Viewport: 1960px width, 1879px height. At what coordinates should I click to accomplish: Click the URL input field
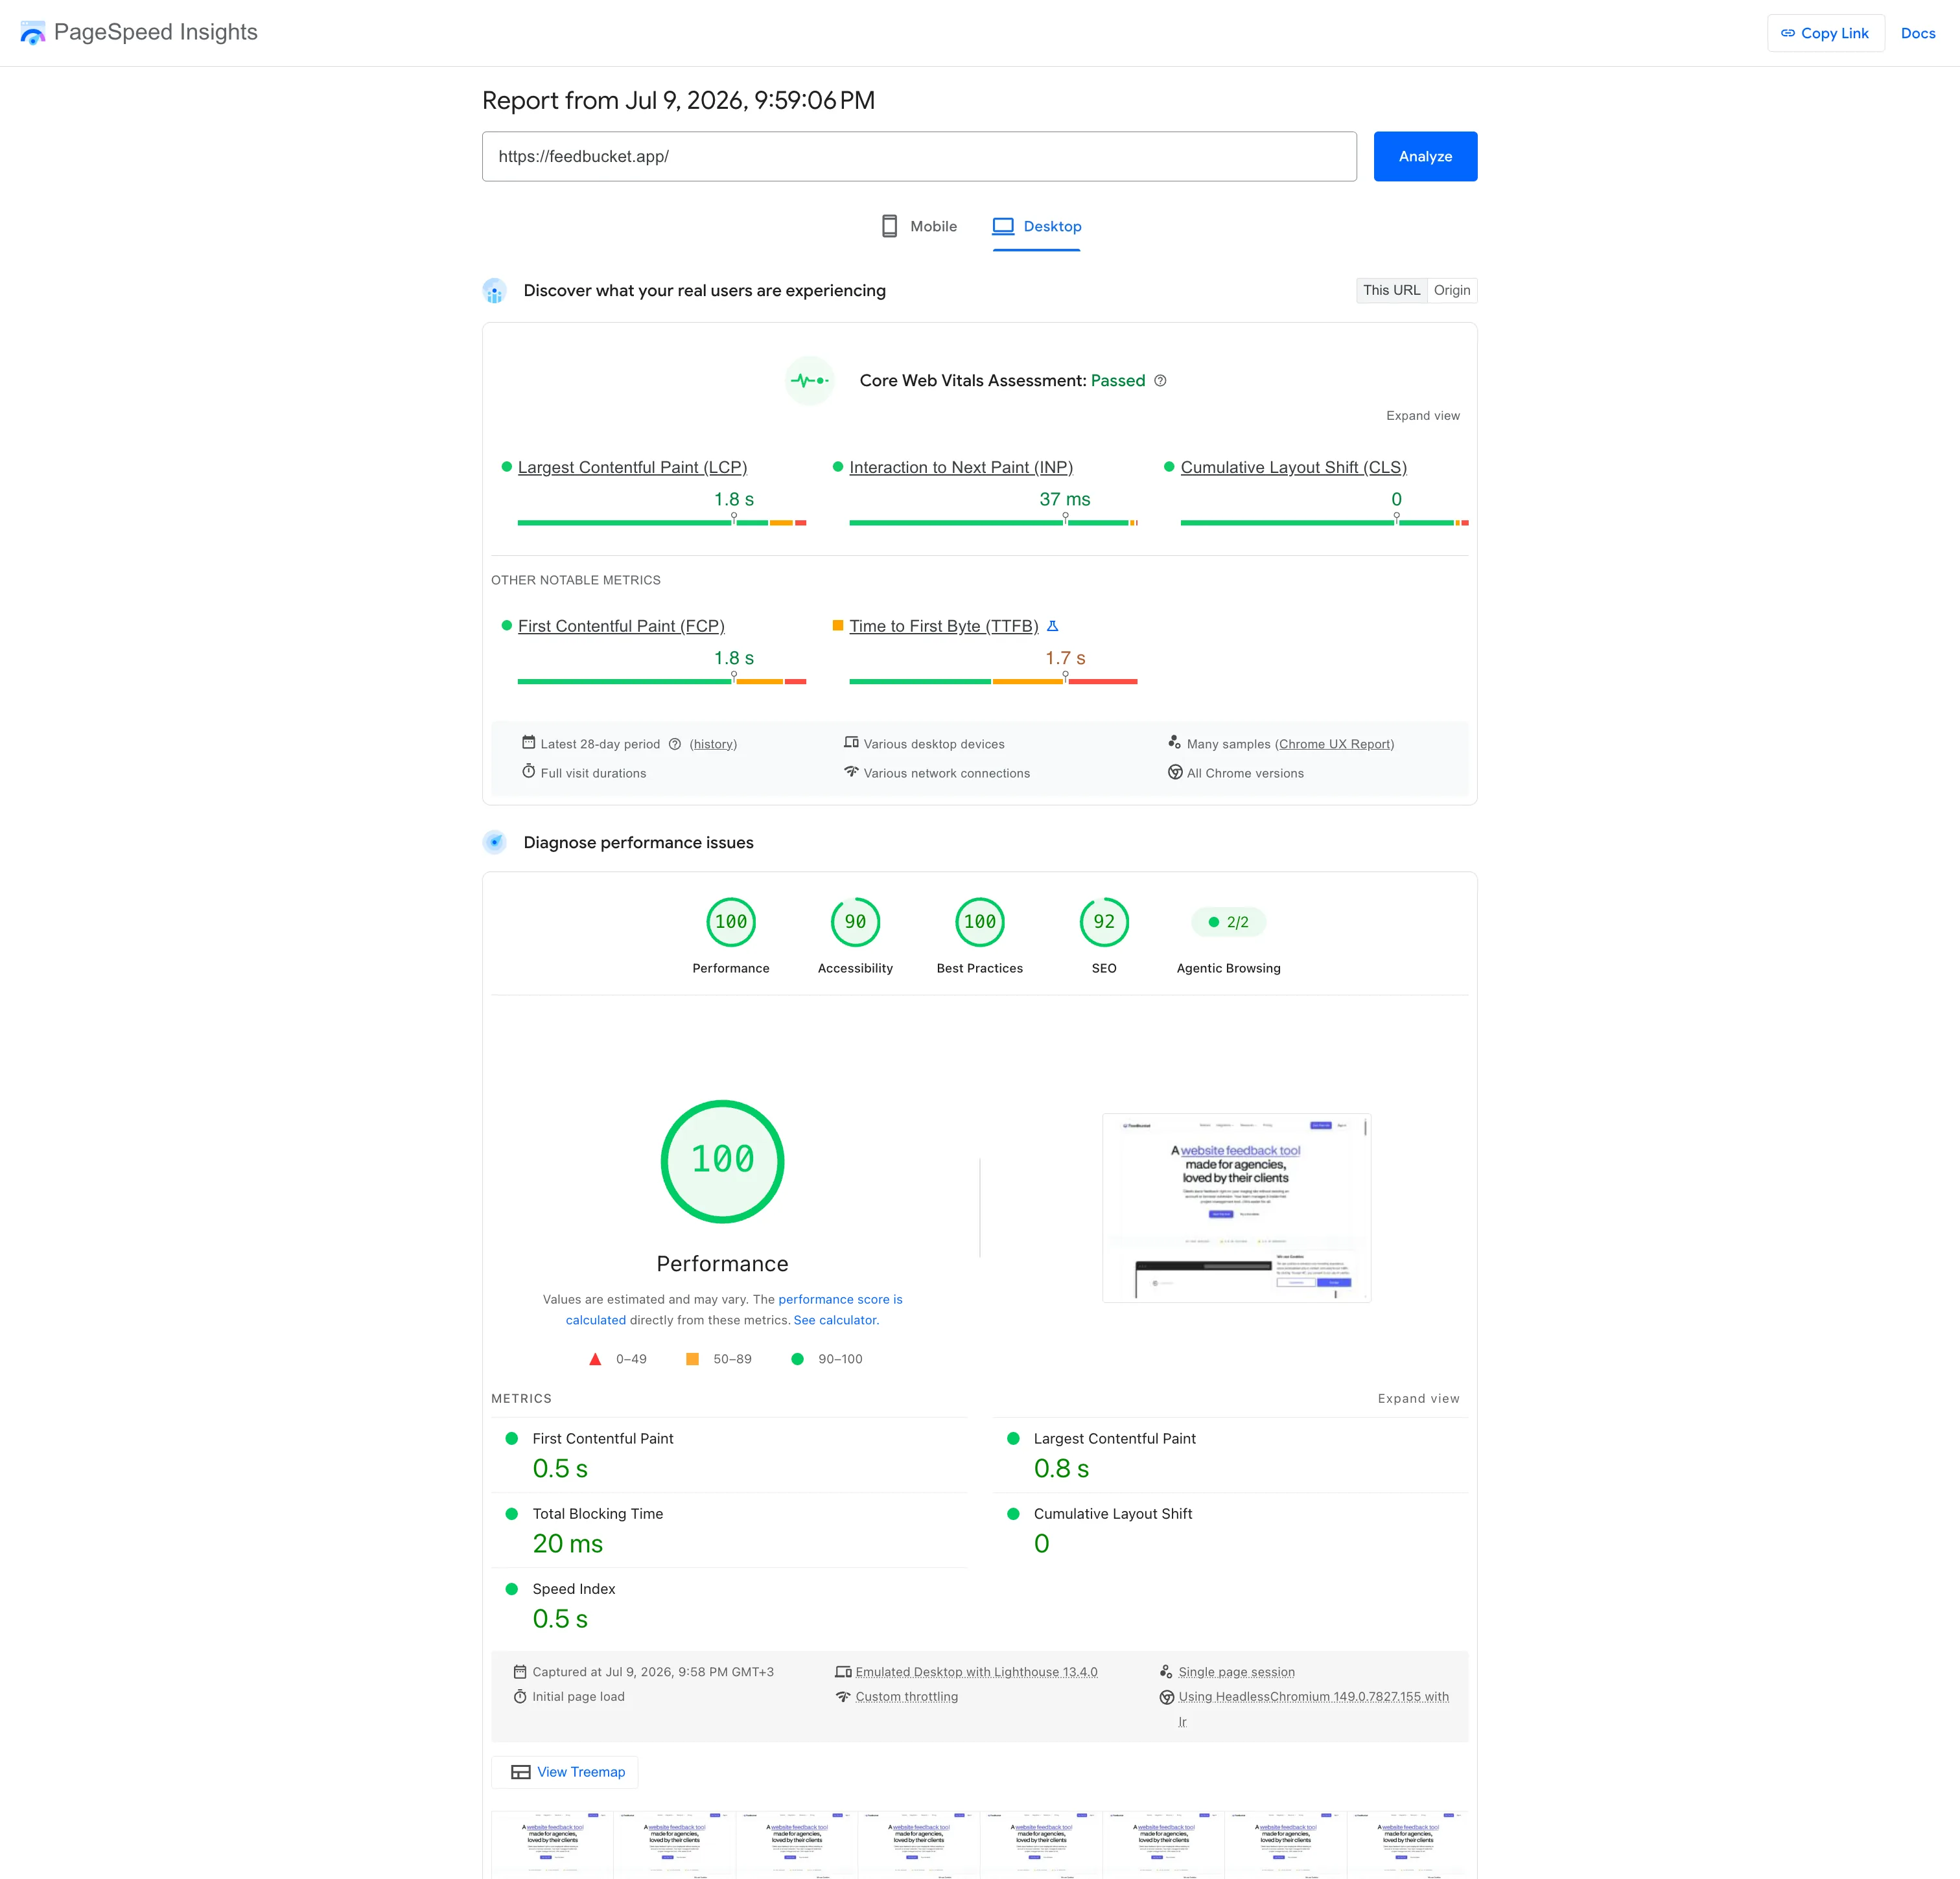pos(919,156)
